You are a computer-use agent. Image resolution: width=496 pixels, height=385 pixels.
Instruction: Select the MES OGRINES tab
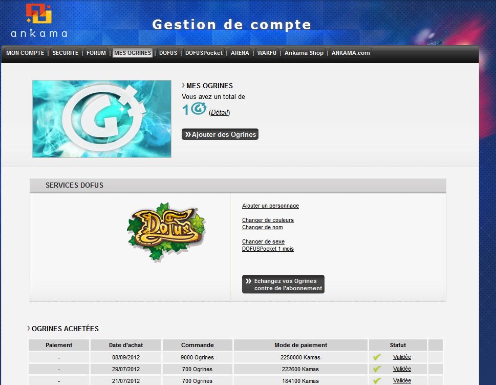(133, 53)
